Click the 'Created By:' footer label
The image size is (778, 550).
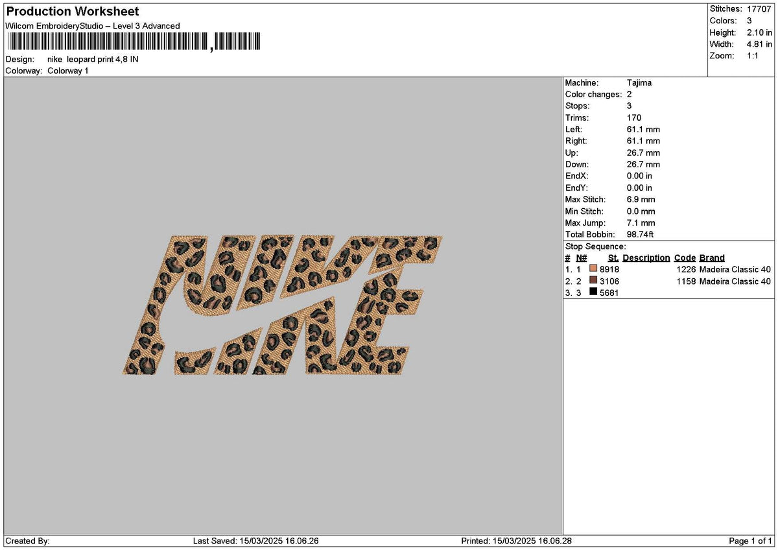(x=27, y=541)
